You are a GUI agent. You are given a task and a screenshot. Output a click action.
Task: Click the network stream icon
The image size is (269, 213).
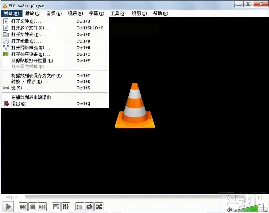(x=6, y=48)
